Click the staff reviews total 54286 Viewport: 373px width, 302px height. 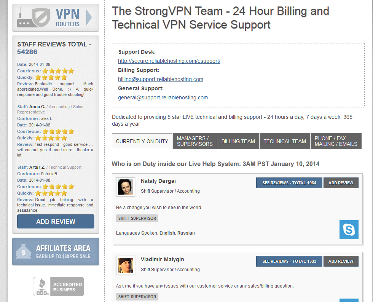(27, 52)
